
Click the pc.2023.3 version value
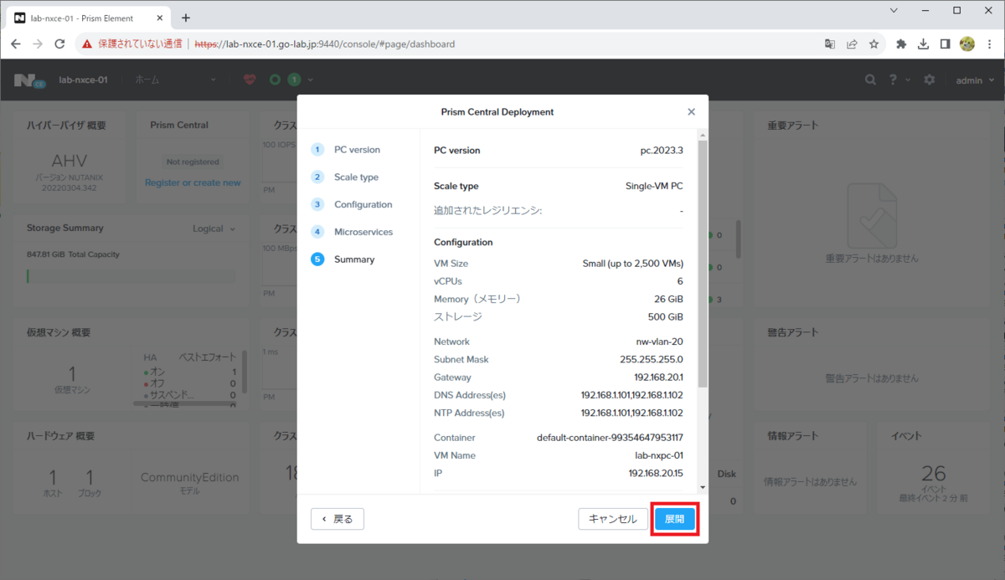[x=661, y=151]
